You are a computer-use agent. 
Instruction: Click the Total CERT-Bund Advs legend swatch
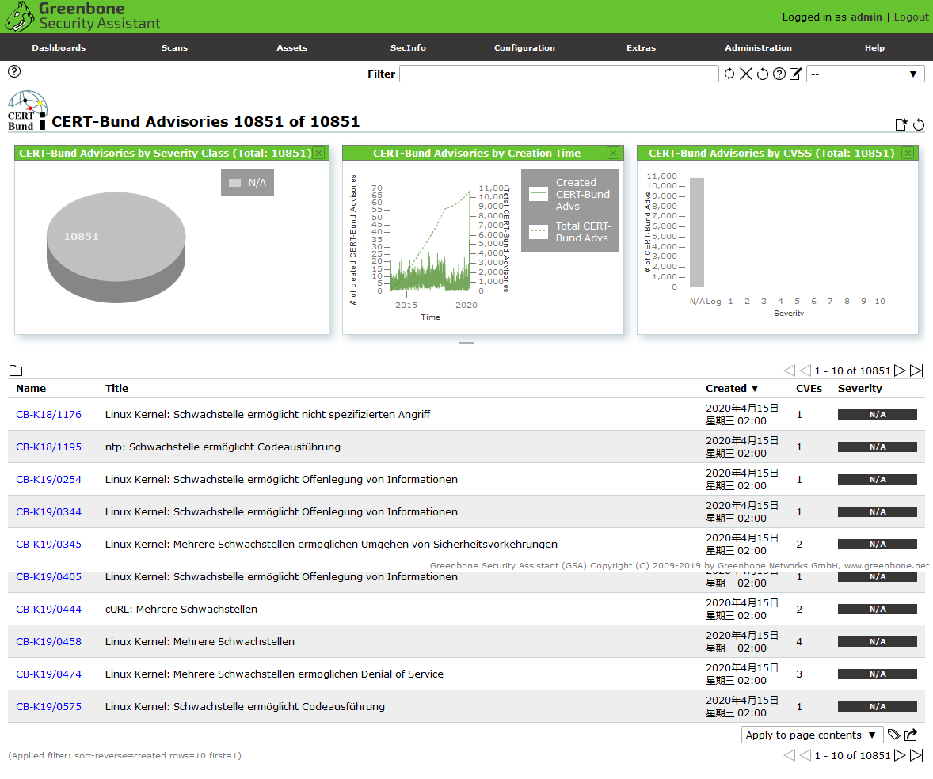(539, 231)
